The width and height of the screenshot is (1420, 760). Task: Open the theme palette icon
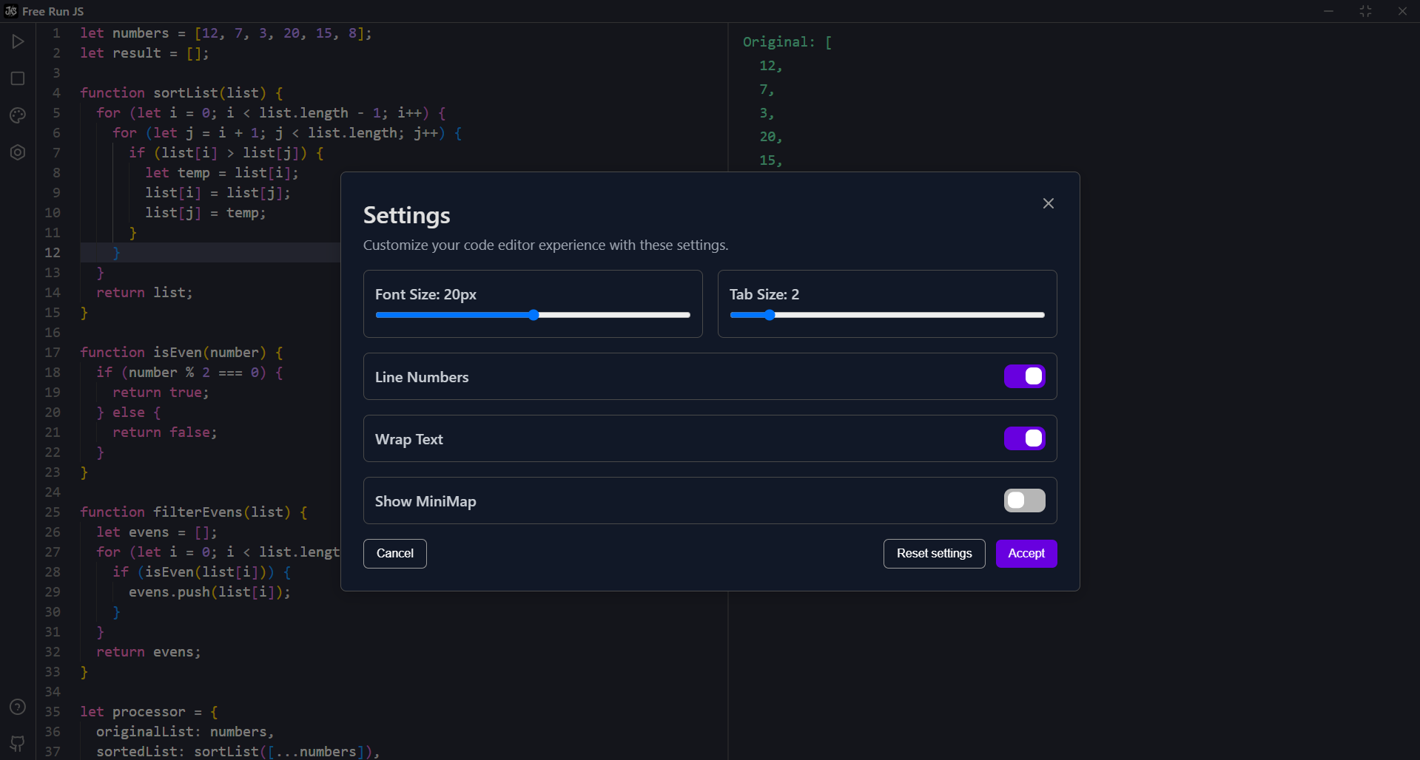click(x=18, y=115)
